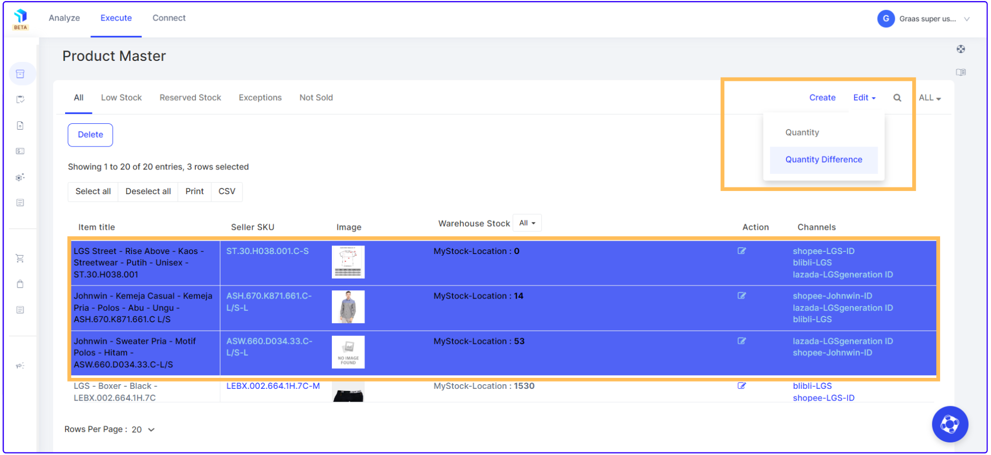
Task: Open the Product Master sidebar icon
Action: [x=20, y=74]
